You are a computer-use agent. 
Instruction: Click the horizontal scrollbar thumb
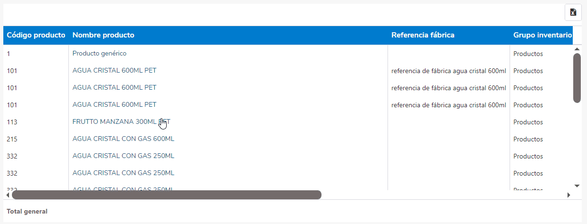click(166, 195)
